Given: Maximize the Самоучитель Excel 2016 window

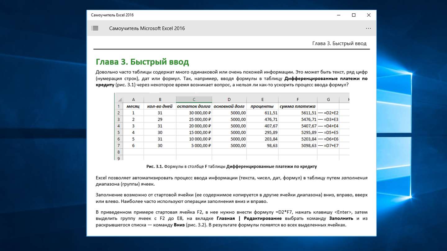Looking at the screenshot, I should click(x=354, y=15).
